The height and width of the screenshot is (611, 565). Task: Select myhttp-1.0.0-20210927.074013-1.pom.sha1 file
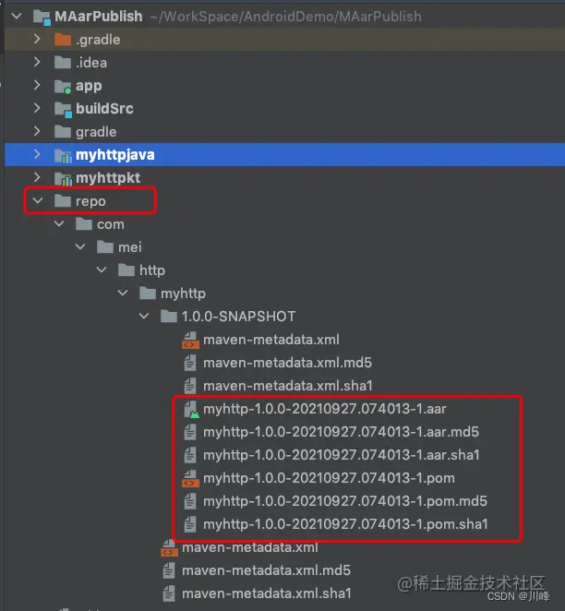(x=345, y=524)
